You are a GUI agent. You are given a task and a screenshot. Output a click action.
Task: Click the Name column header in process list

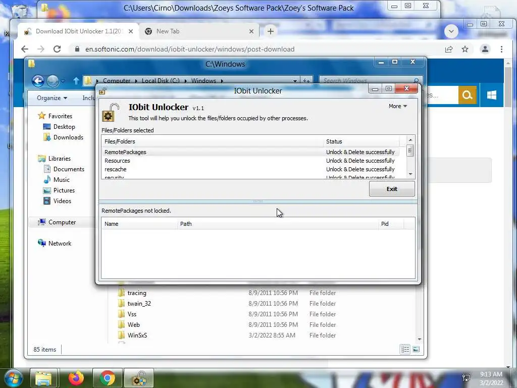coord(139,224)
